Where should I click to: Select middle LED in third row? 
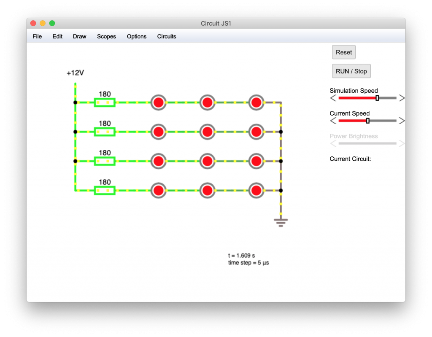[x=207, y=161]
